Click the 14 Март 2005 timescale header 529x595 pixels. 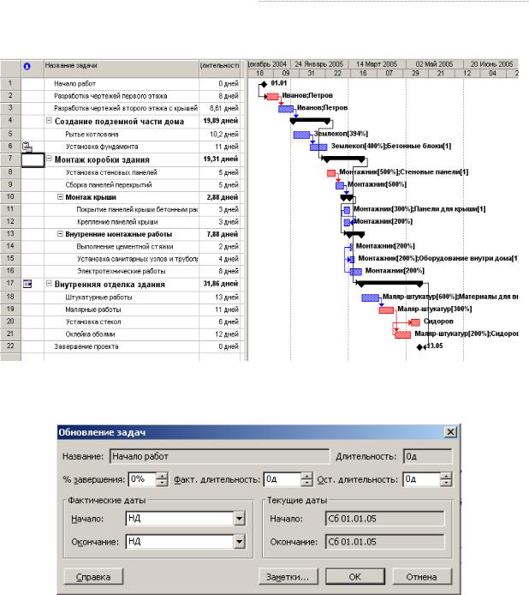[377, 64]
